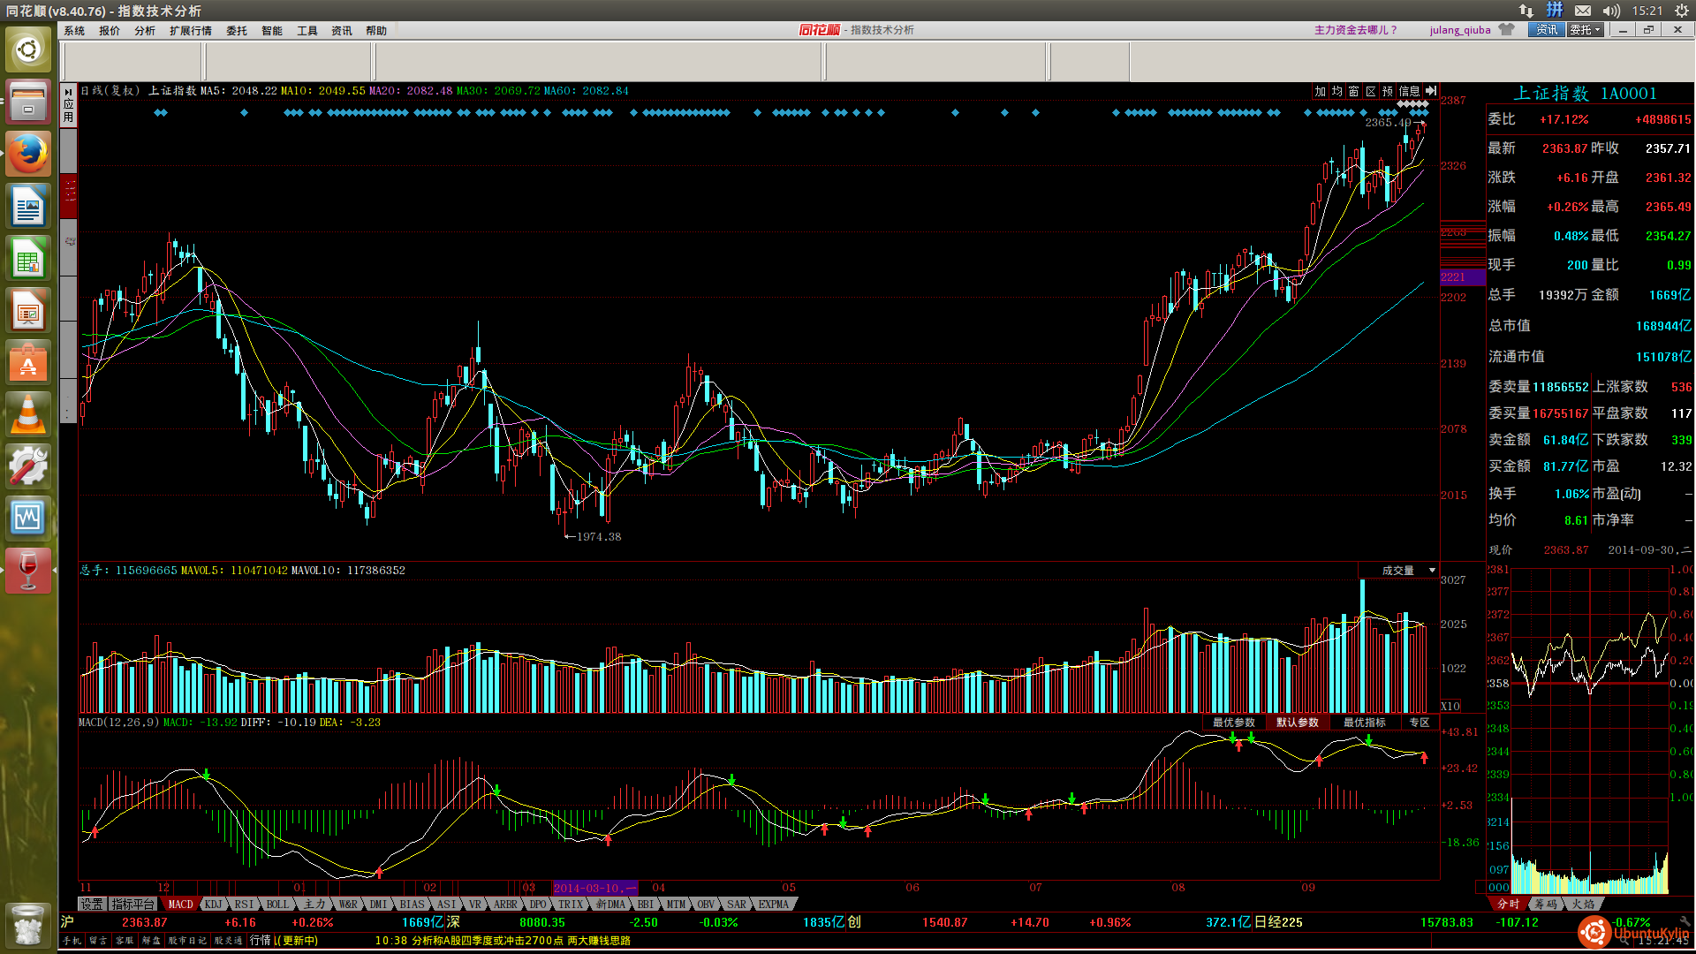Click the 解盘 status bar button
The height and width of the screenshot is (954, 1696).
click(151, 941)
